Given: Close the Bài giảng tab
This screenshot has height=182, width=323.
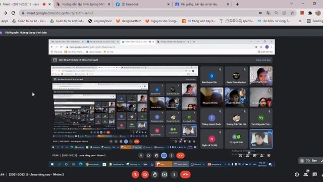Looking at the screenshot, I should [228, 4].
